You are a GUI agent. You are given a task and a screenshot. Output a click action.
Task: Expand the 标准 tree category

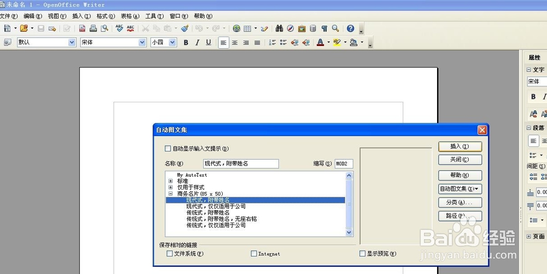[x=171, y=181]
